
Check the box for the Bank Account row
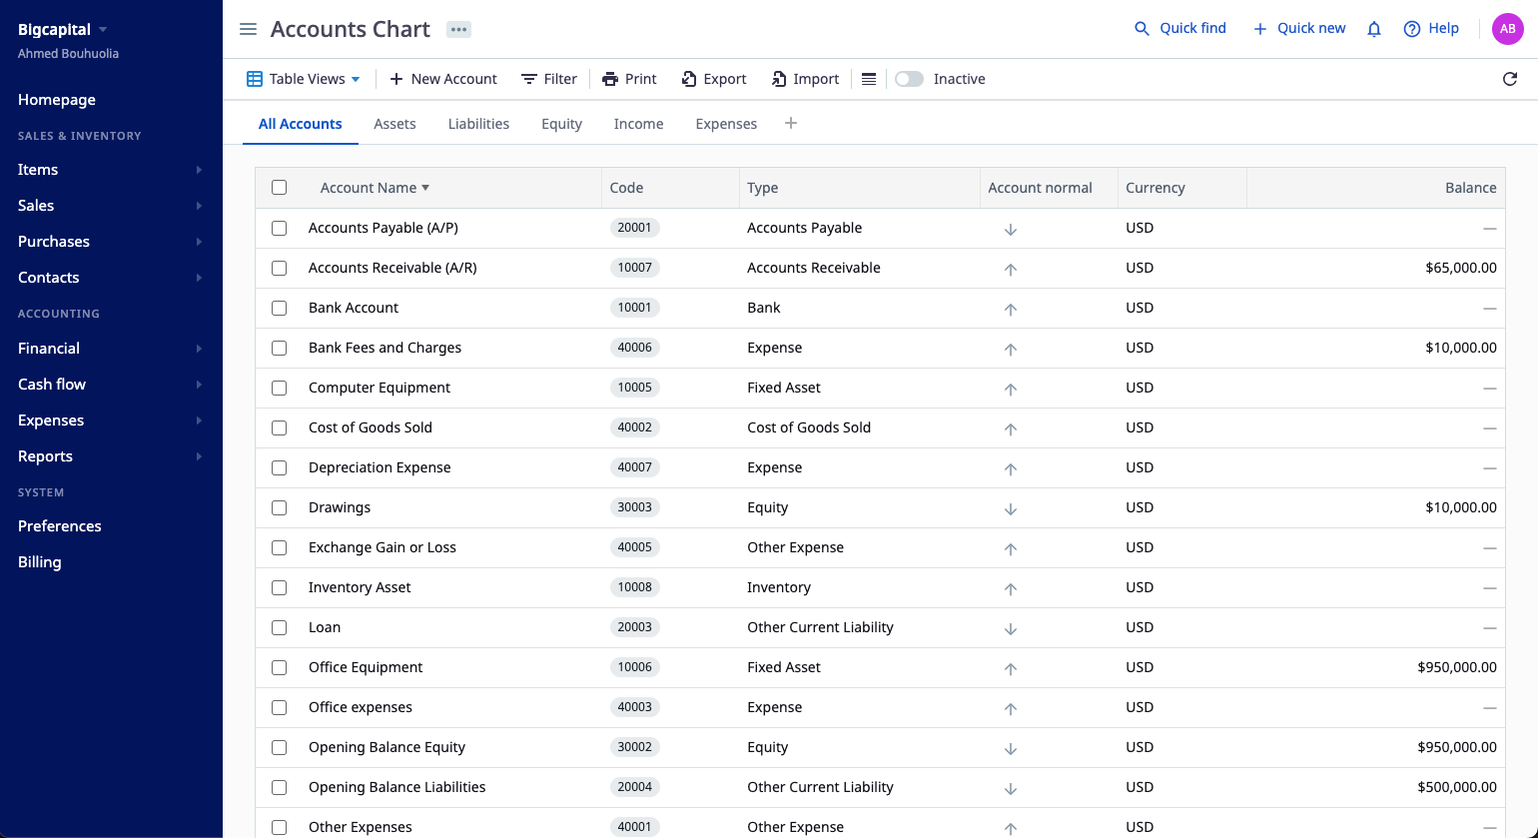[x=280, y=308]
